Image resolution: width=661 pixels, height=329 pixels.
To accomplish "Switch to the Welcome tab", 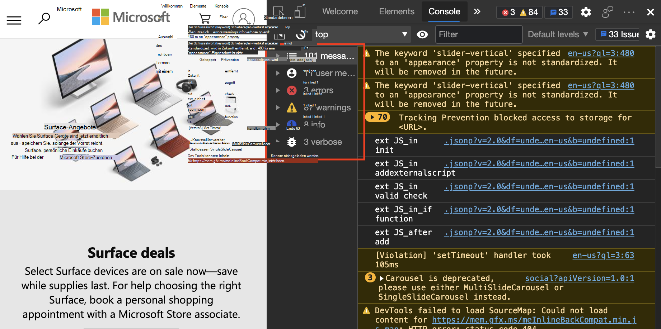I will coord(340,11).
